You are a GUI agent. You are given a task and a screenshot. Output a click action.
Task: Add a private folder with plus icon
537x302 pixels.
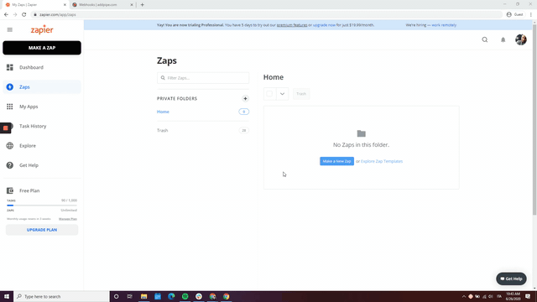pos(245,99)
